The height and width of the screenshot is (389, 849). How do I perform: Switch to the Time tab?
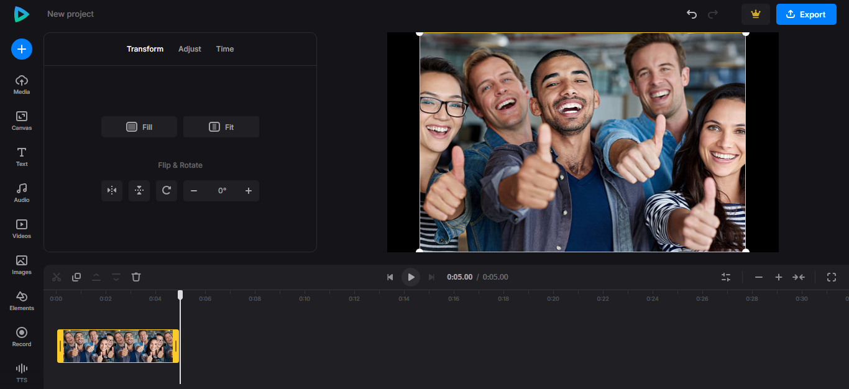pos(224,48)
